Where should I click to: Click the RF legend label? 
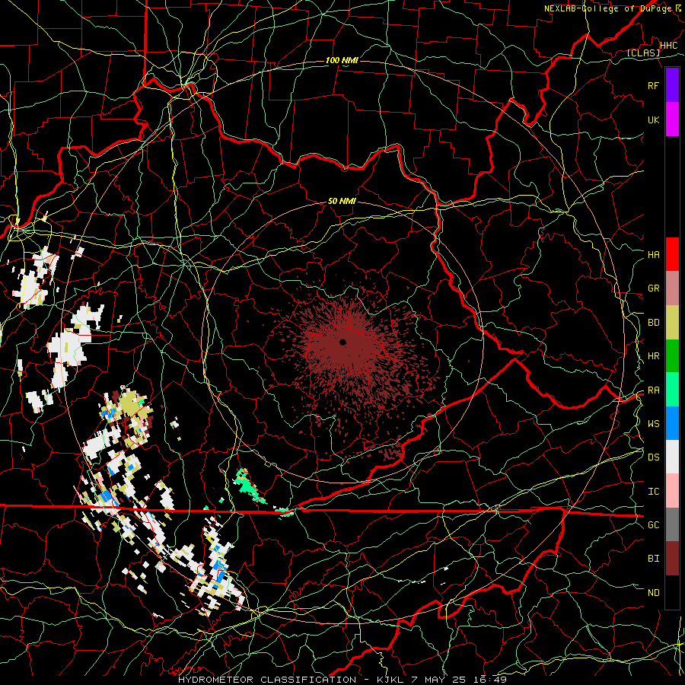coord(653,85)
